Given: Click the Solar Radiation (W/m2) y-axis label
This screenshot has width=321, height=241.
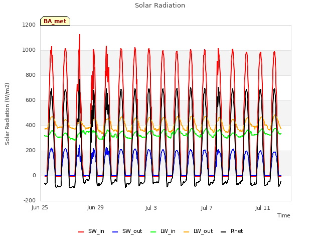Looking at the screenshot, I should point(7,114).
